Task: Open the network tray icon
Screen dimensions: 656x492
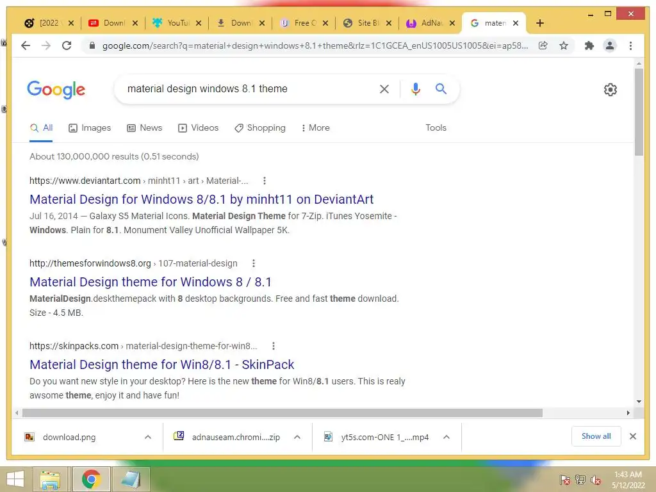Action: click(580, 479)
